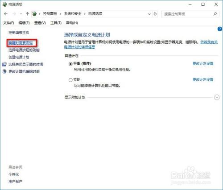
Task: Click the display icon beside 选择关闭显示器的时间
Action: click(4, 64)
